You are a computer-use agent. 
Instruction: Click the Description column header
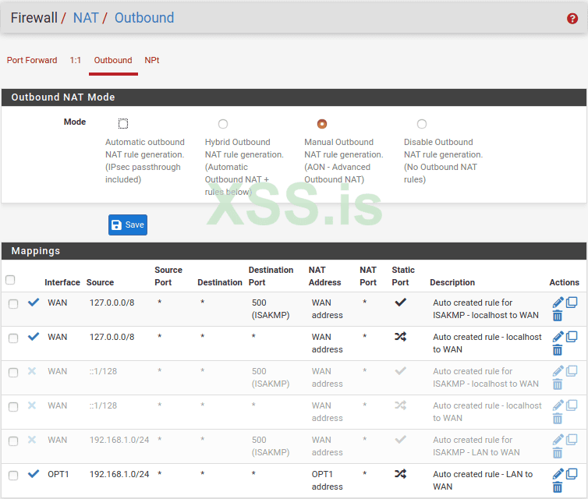tap(452, 282)
